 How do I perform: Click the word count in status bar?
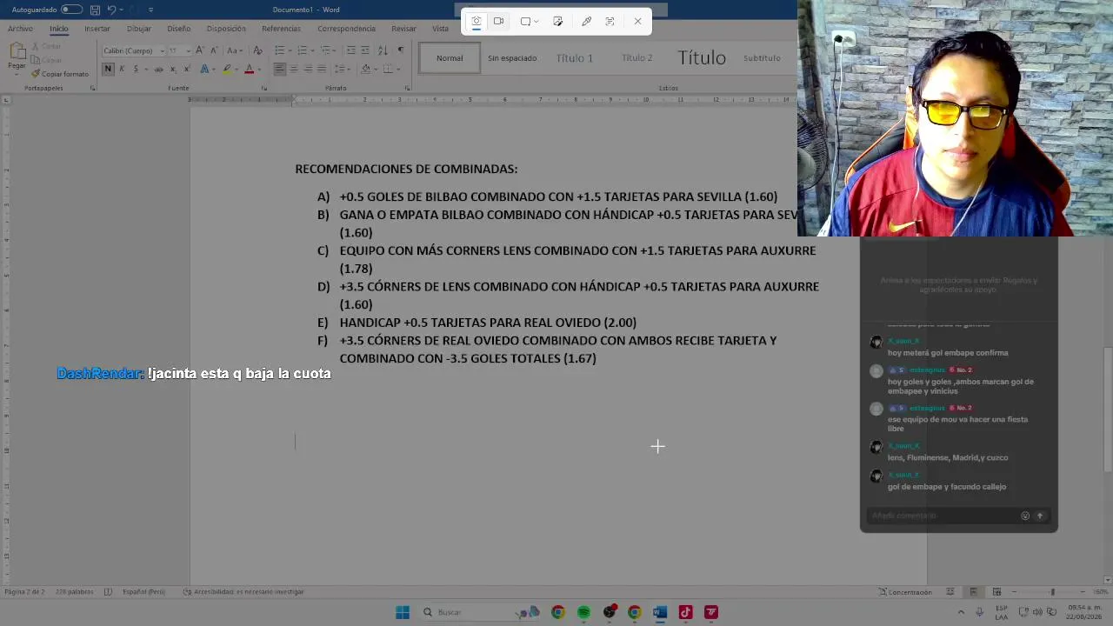pyautogui.click(x=74, y=592)
